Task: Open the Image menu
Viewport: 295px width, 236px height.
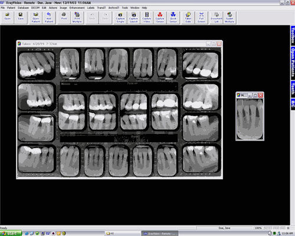Action: coord(63,8)
